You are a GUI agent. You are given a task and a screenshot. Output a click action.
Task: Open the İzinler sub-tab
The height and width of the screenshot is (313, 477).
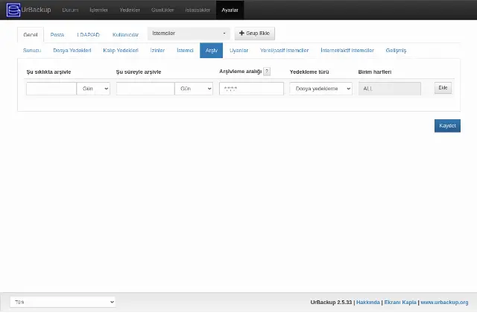tap(157, 51)
